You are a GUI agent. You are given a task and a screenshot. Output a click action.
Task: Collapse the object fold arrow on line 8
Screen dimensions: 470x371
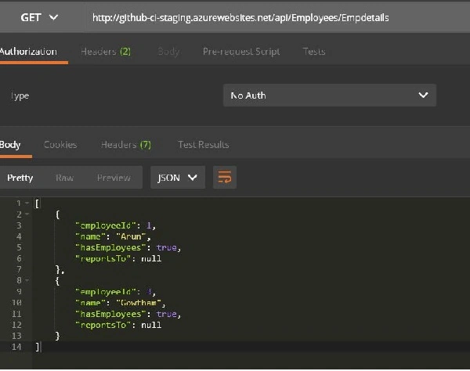tap(27, 280)
